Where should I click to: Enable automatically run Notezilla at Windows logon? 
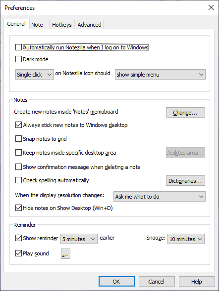(18, 47)
